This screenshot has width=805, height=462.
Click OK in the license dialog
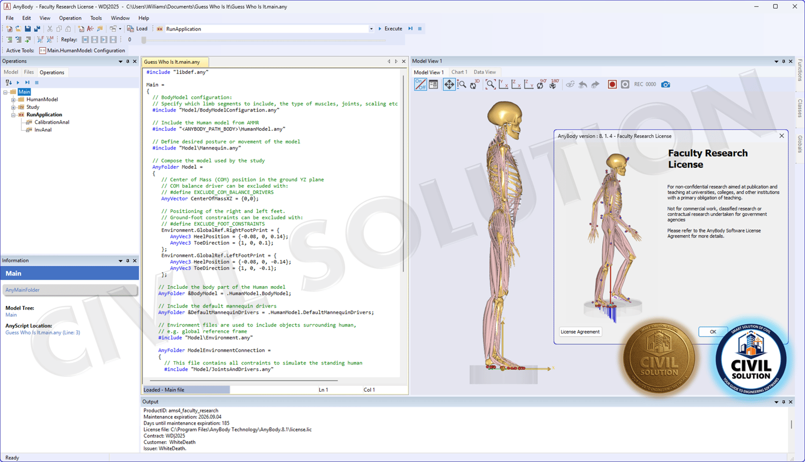713,332
